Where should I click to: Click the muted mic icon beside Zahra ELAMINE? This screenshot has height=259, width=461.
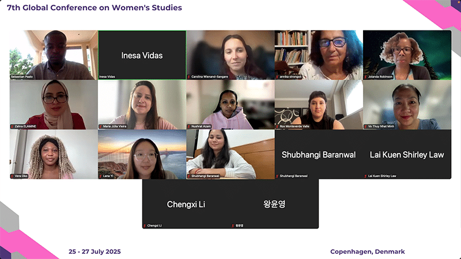(12, 127)
